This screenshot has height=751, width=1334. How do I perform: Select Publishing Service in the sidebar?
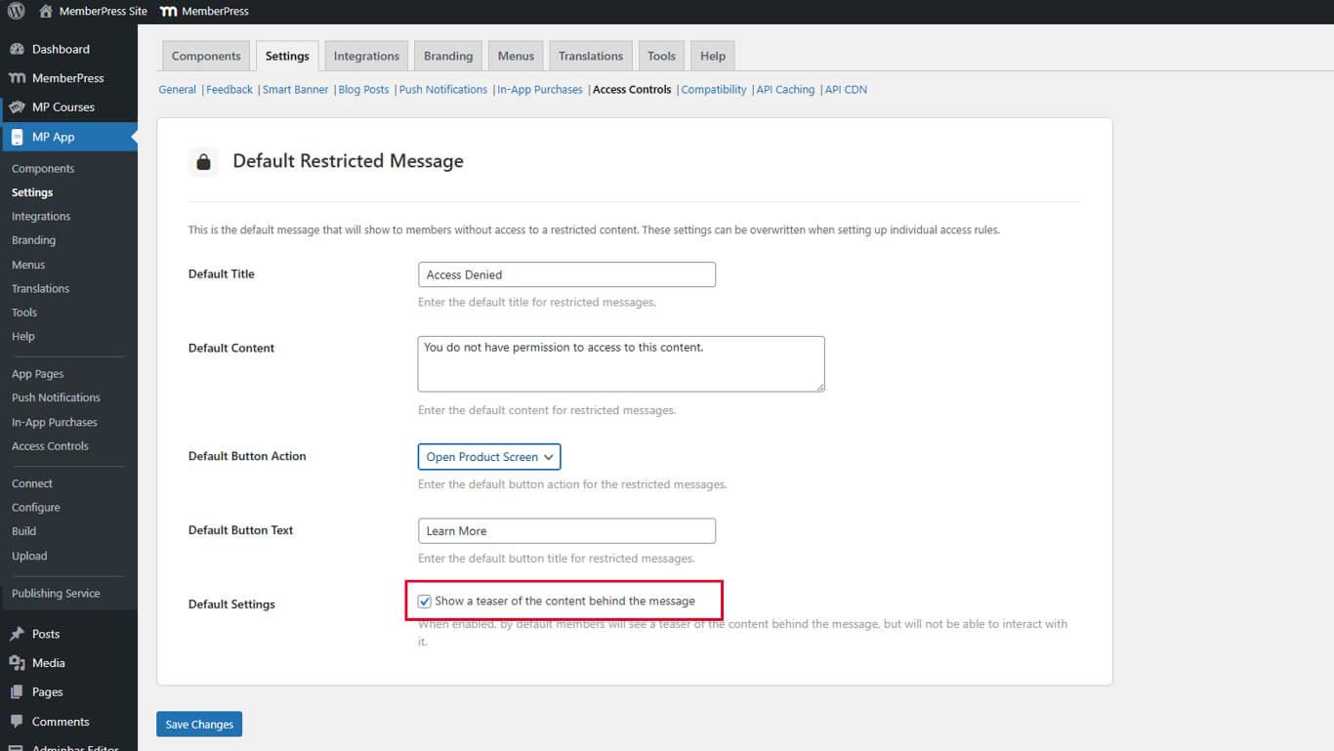[x=56, y=594]
